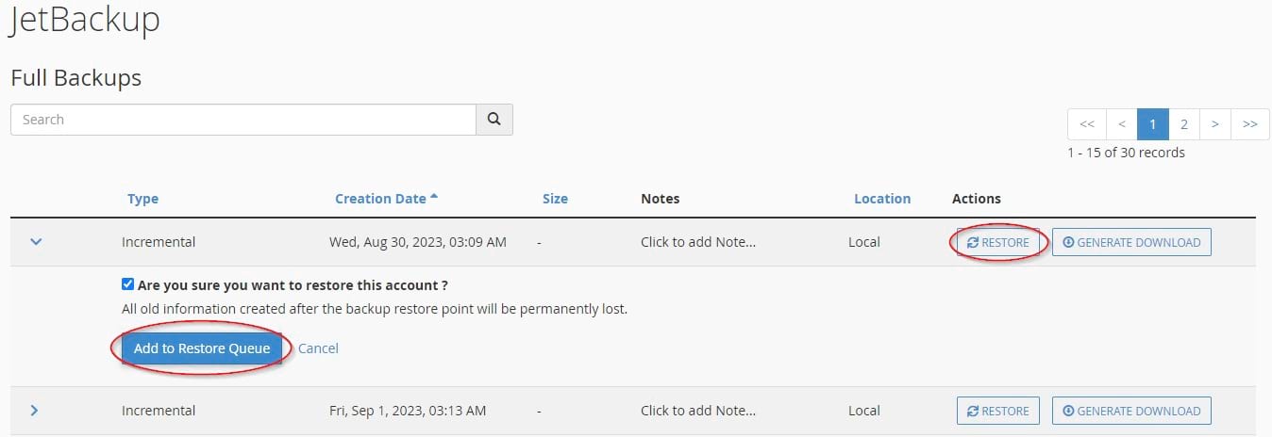Click Add to Restore Queue
Viewport: 1272px width, 437px height.
coord(202,348)
